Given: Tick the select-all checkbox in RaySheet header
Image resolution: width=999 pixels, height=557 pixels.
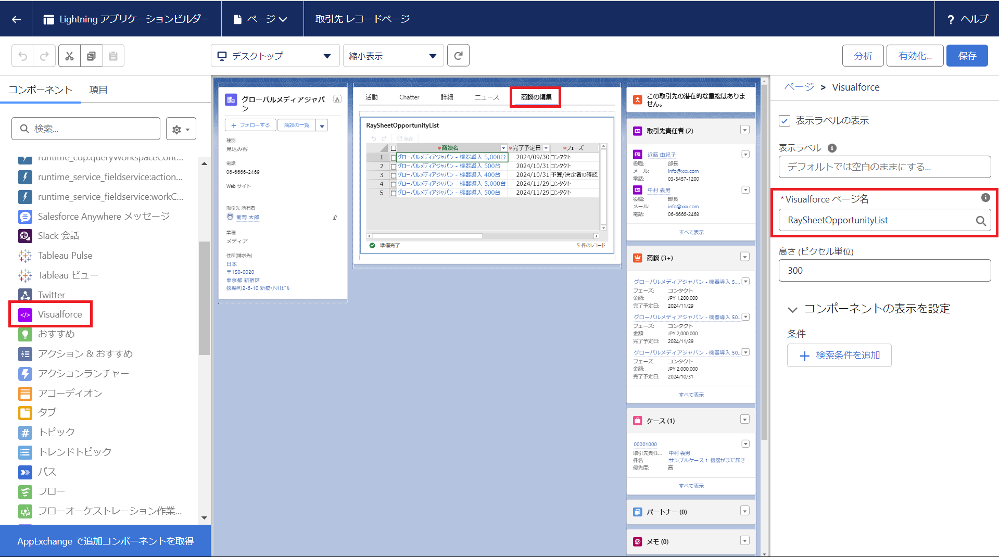Looking at the screenshot, I should pyautogui.click(x=394, y=148).
